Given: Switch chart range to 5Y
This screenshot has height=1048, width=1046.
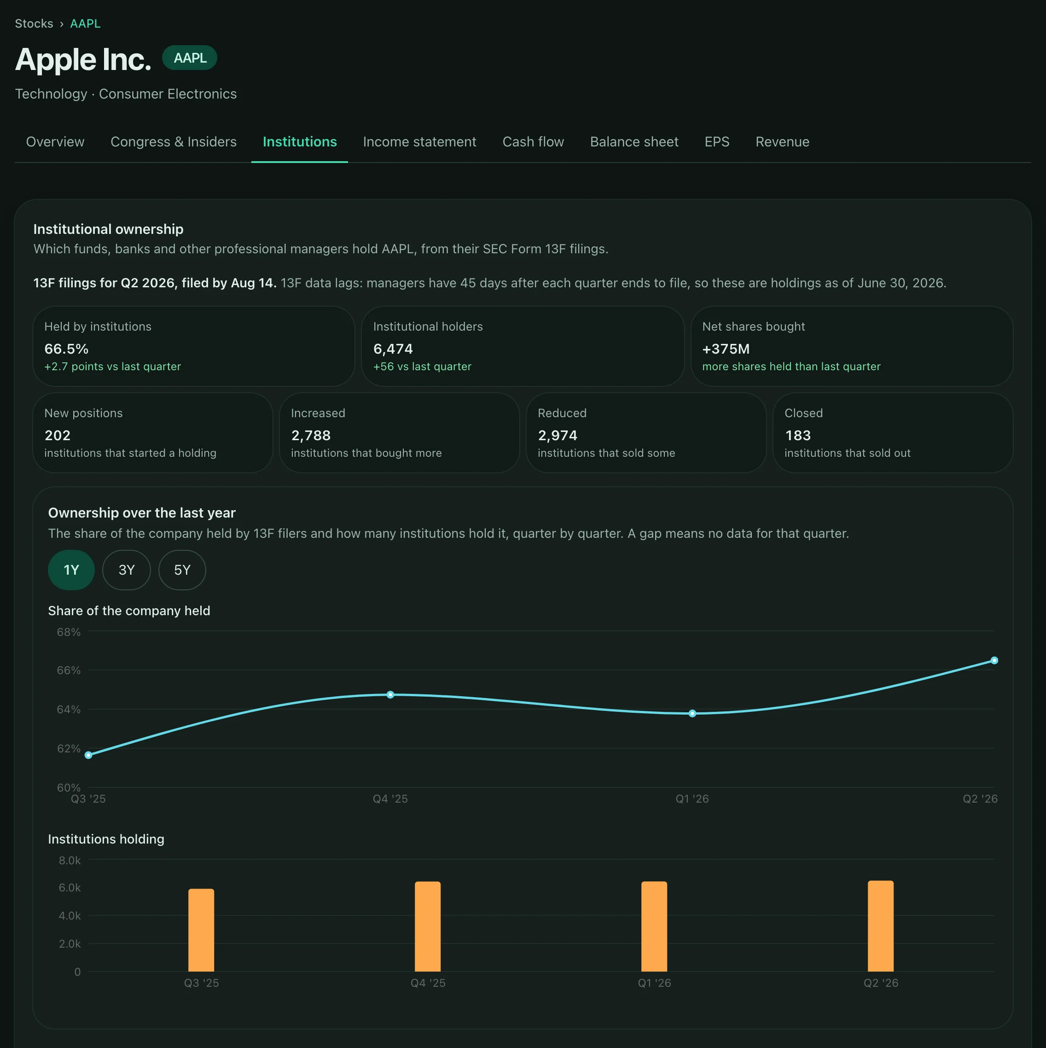Looking at the screenshot, I should 182,570.
